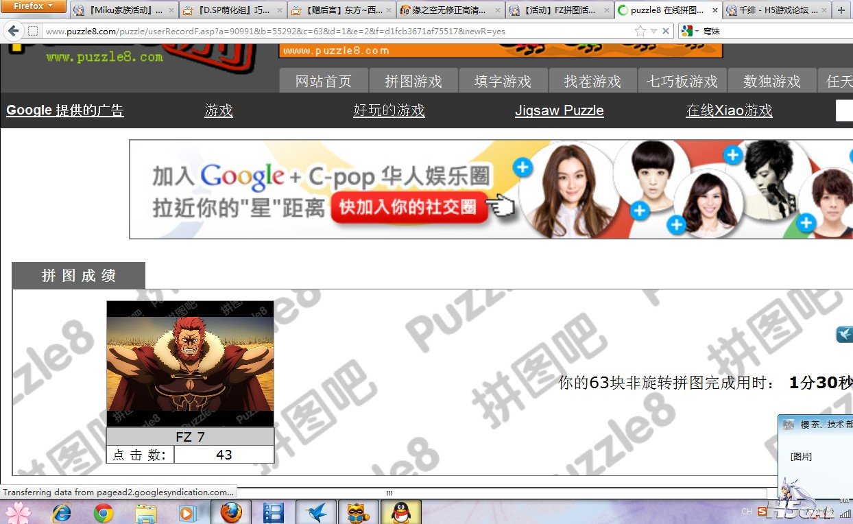Open the FZ 7 puzzle thumbnail image

click(x=190, y=364)
